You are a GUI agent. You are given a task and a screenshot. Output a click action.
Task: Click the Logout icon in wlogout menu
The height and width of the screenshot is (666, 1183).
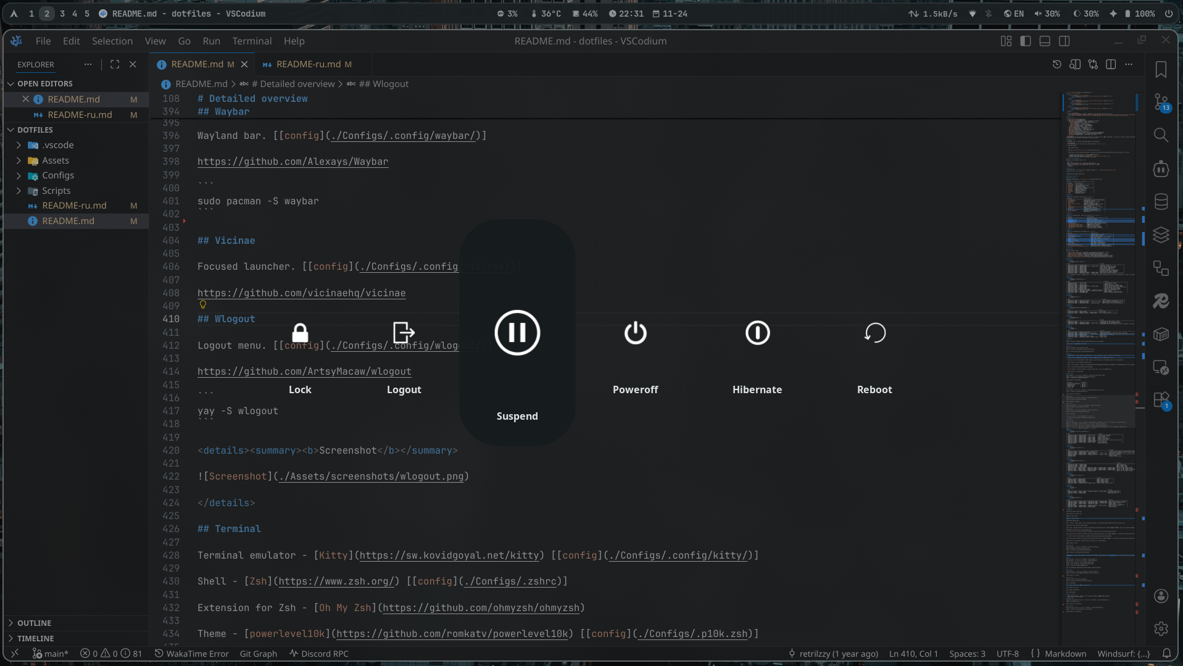pos(404,333)
